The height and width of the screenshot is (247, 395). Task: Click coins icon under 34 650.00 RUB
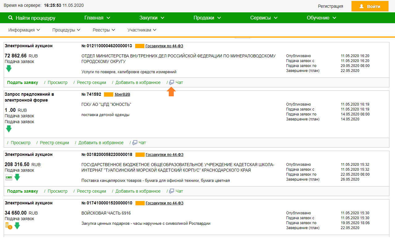[8, 226]
